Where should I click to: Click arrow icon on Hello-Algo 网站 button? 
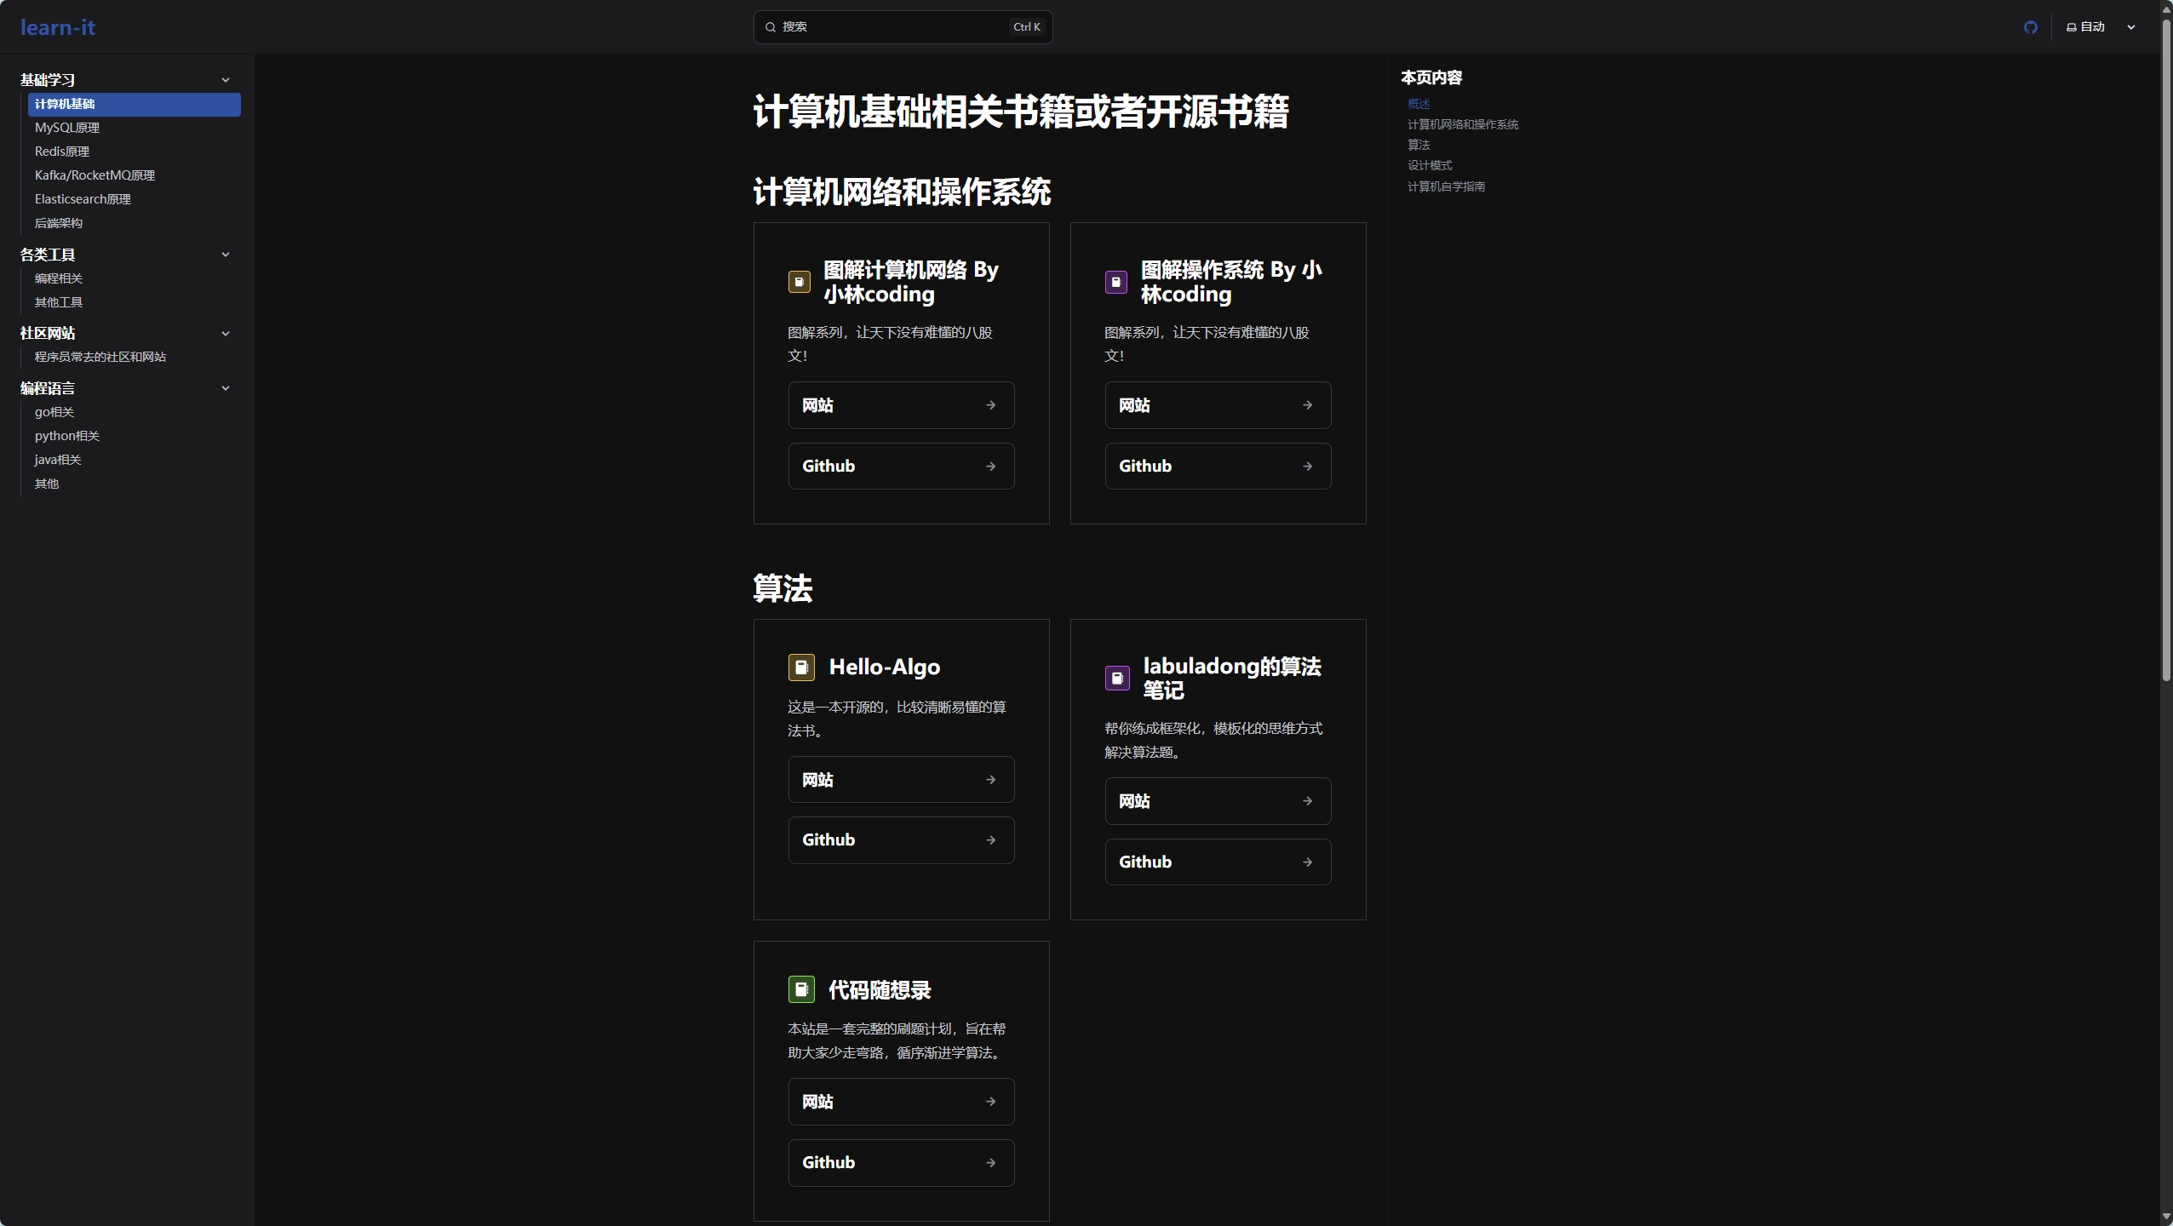pyautogui.click(x=990, y=780)
